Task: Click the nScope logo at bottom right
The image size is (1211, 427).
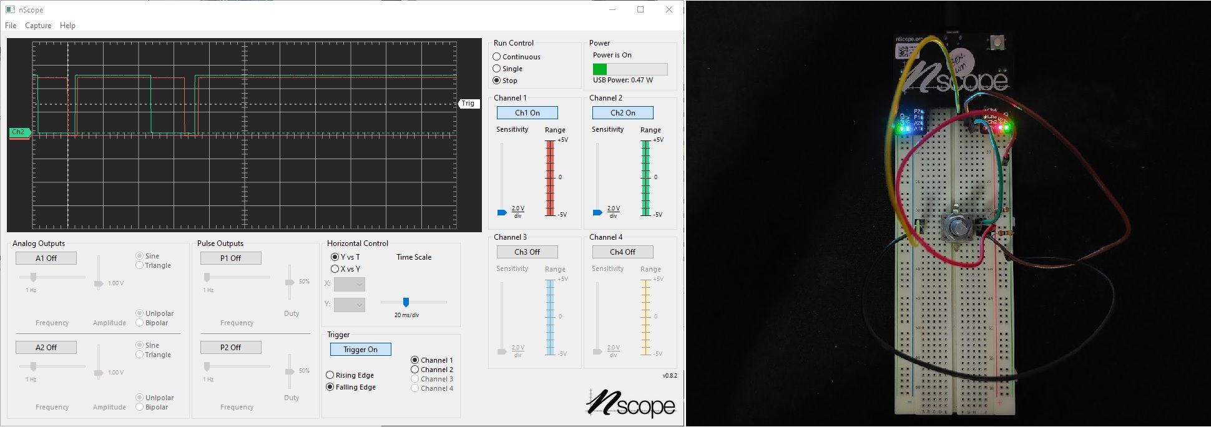Action: pyautogui.click(x=631, y=403)
